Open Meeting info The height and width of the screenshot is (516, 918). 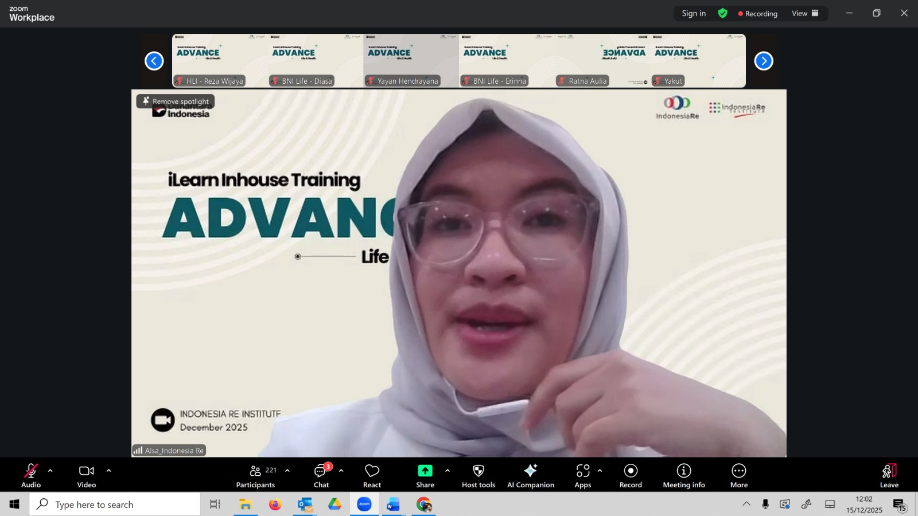pyautogui.click(x=683, y=475)
